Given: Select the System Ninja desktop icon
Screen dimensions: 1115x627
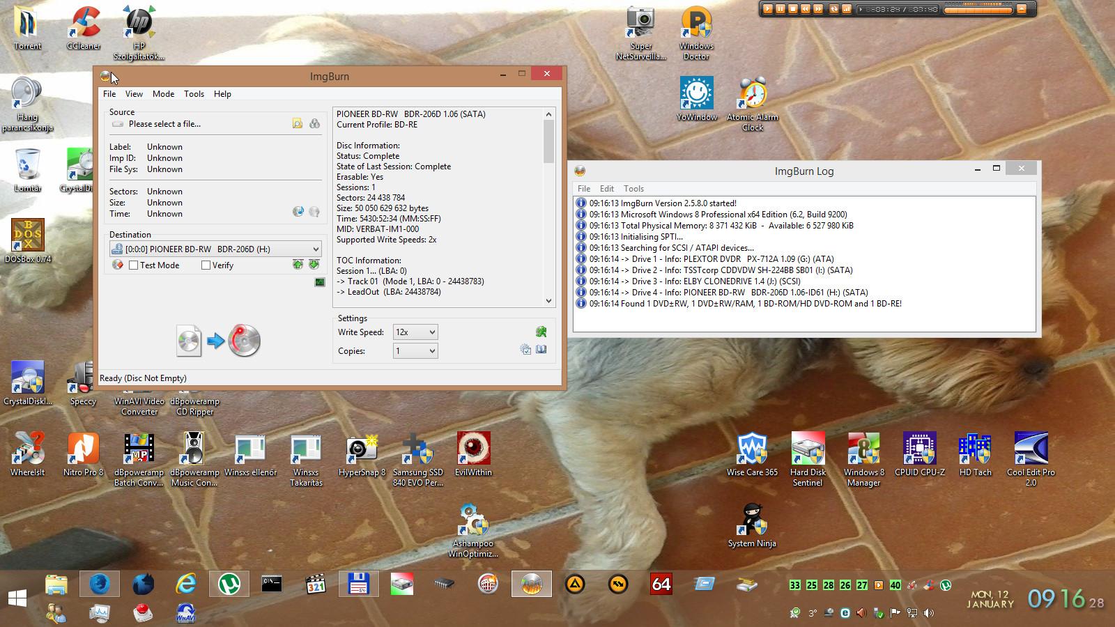Looking at the screenshot, I should tap(752, 526).
